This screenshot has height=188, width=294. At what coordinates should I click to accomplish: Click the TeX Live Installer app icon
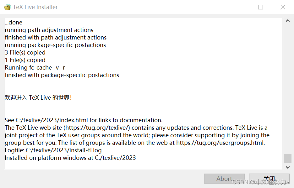pyautogui.click(x=7, y=7)
